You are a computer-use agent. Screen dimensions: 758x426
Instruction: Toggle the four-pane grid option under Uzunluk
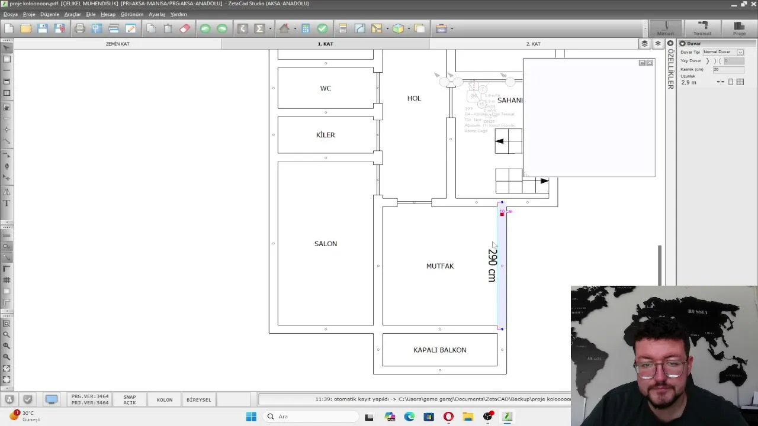click(740, 82)
